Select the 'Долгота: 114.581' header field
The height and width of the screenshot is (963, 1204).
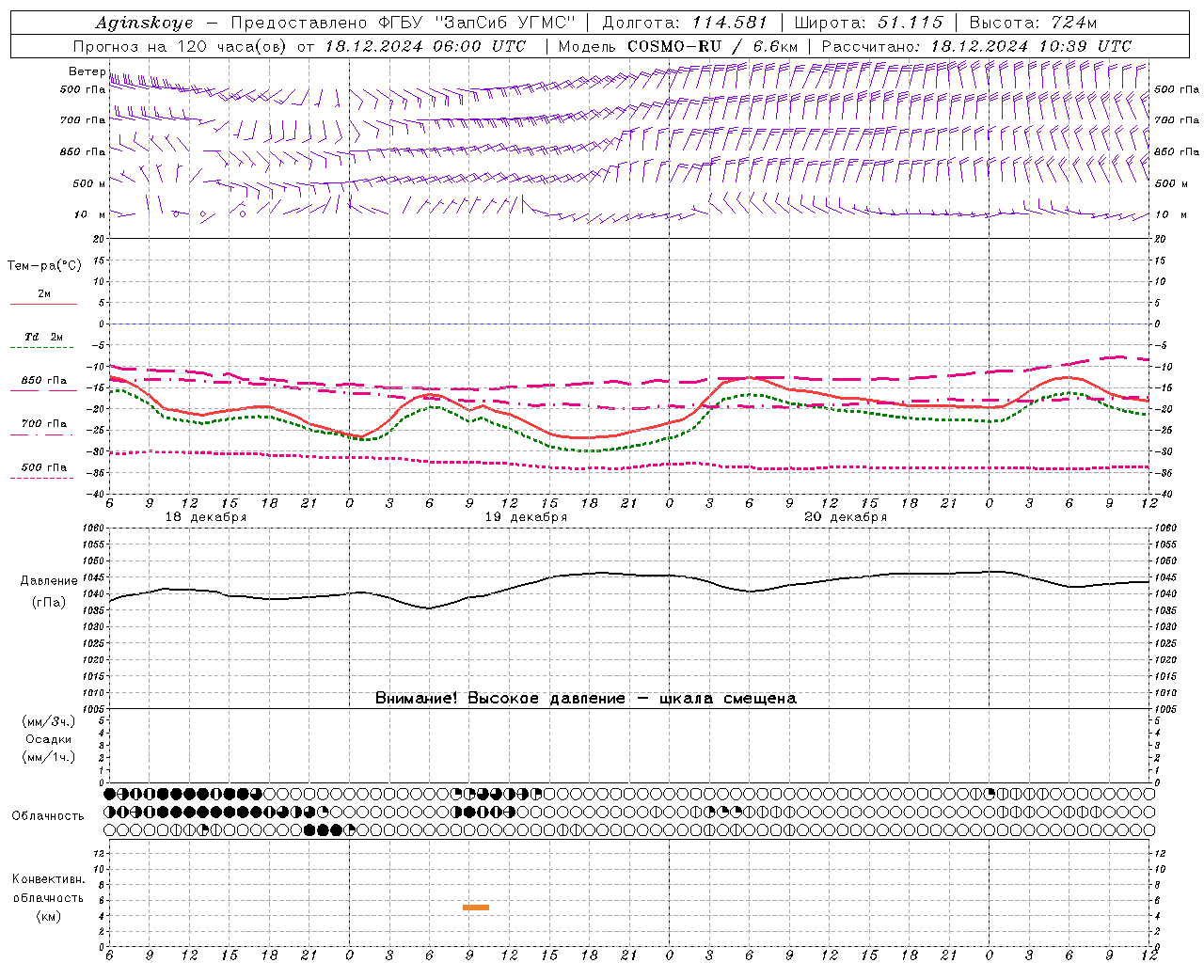685,23
